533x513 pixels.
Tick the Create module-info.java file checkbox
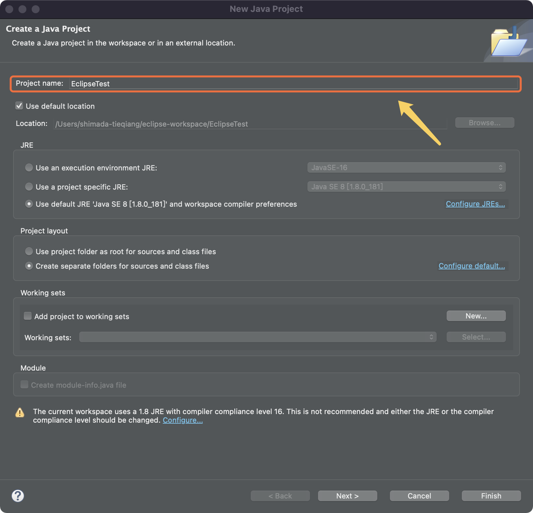[24, 385]
